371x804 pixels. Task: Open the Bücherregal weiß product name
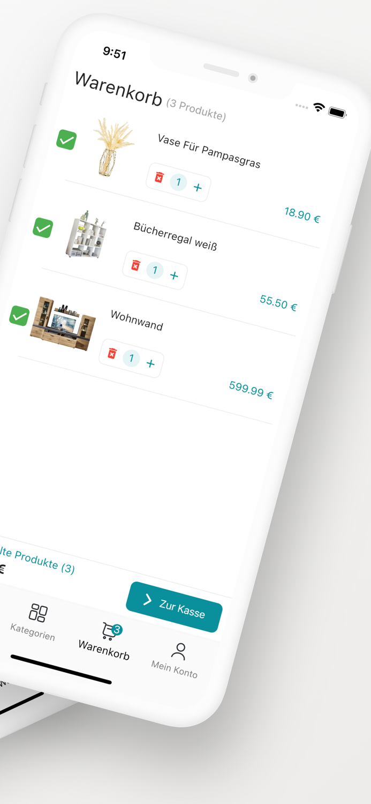(x=175, y=236)
